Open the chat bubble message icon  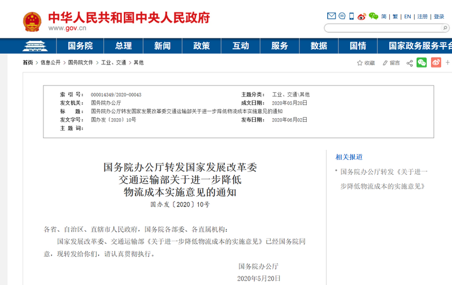point(341,16)
